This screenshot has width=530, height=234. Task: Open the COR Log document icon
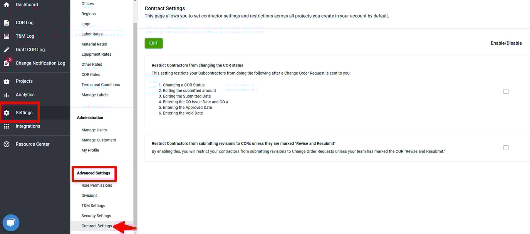[x=7, y=23]
